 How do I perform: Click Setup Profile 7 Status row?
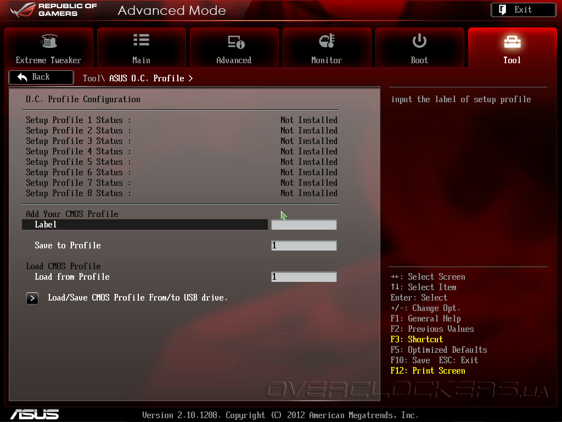click(x=182, y=182)
